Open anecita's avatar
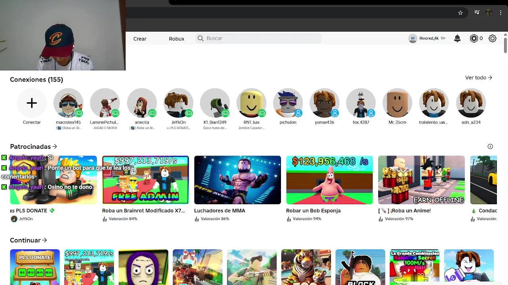The image size is (508, 285). coord(142,103)
